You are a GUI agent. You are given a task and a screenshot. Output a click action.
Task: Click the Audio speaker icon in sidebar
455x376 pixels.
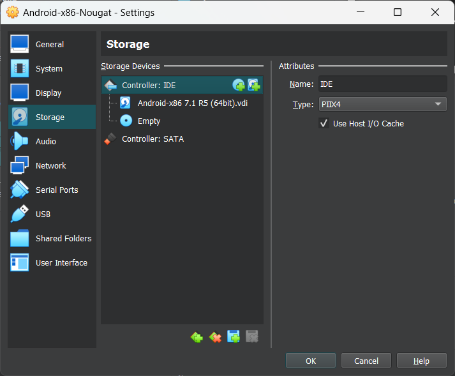tap(19, 141)
